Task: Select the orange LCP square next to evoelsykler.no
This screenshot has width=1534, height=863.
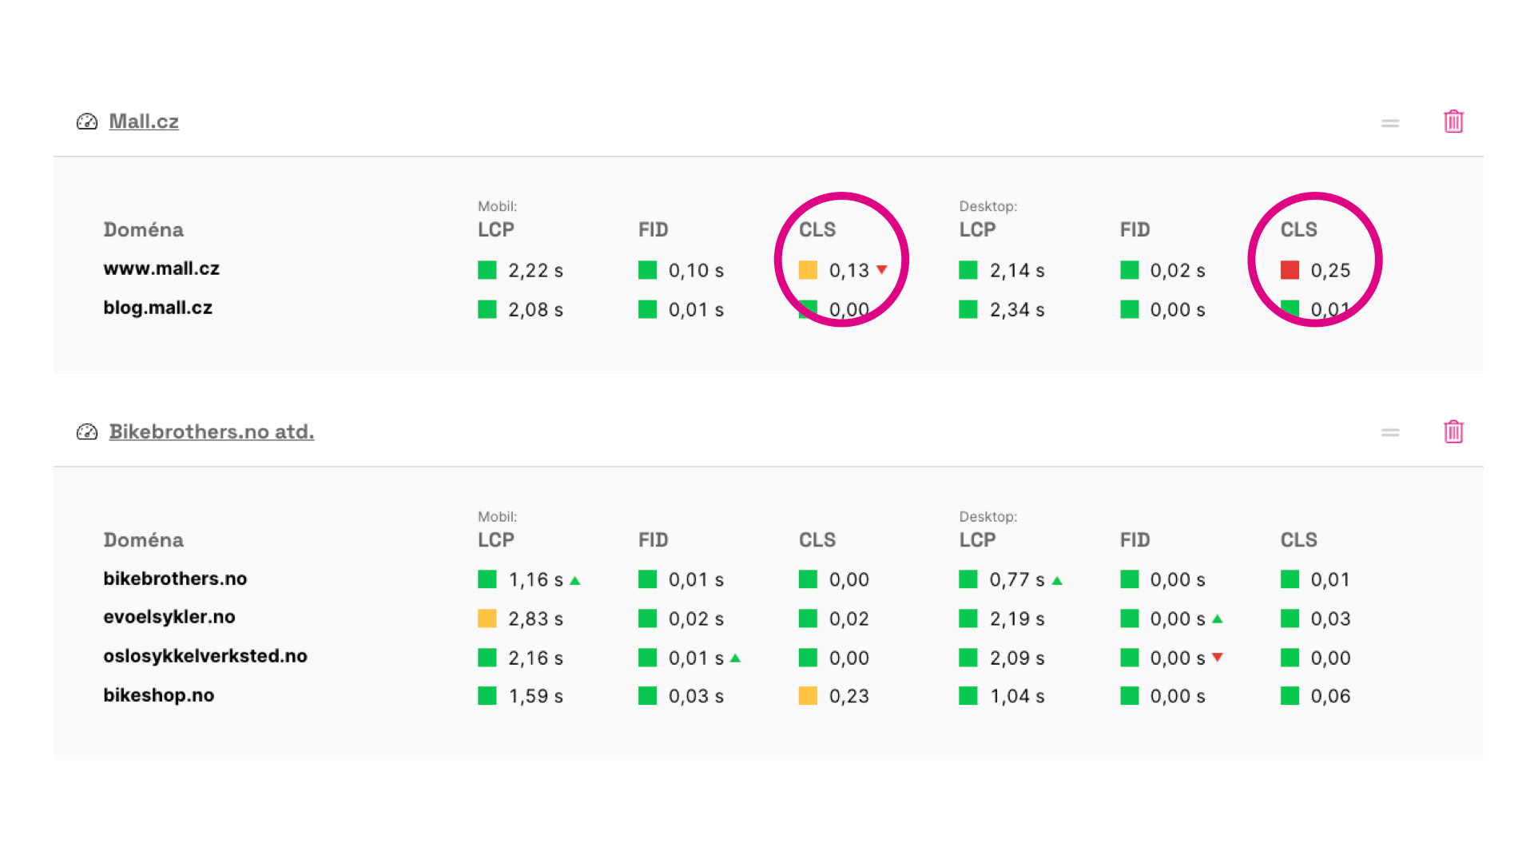Action: click(487, 618)
